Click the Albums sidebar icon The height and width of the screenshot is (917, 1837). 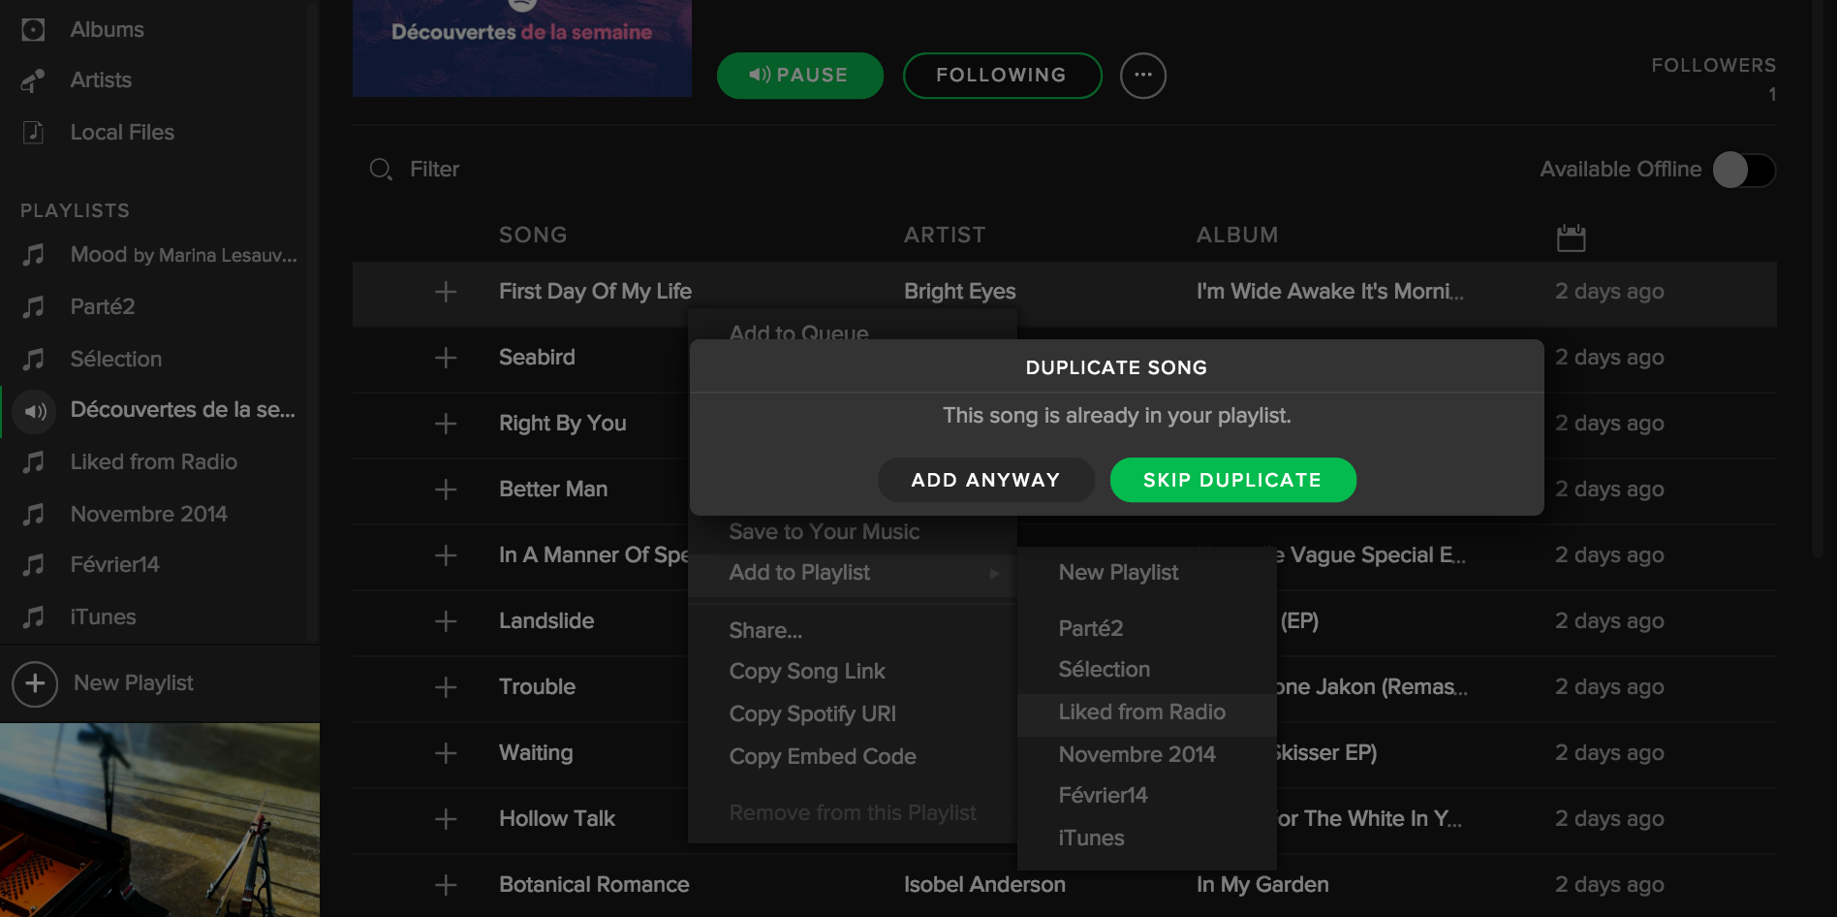[33, 30]
